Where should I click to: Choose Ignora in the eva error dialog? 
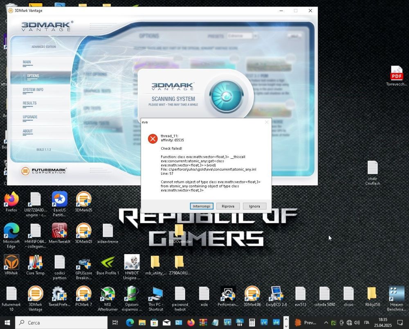pos(254,206)
